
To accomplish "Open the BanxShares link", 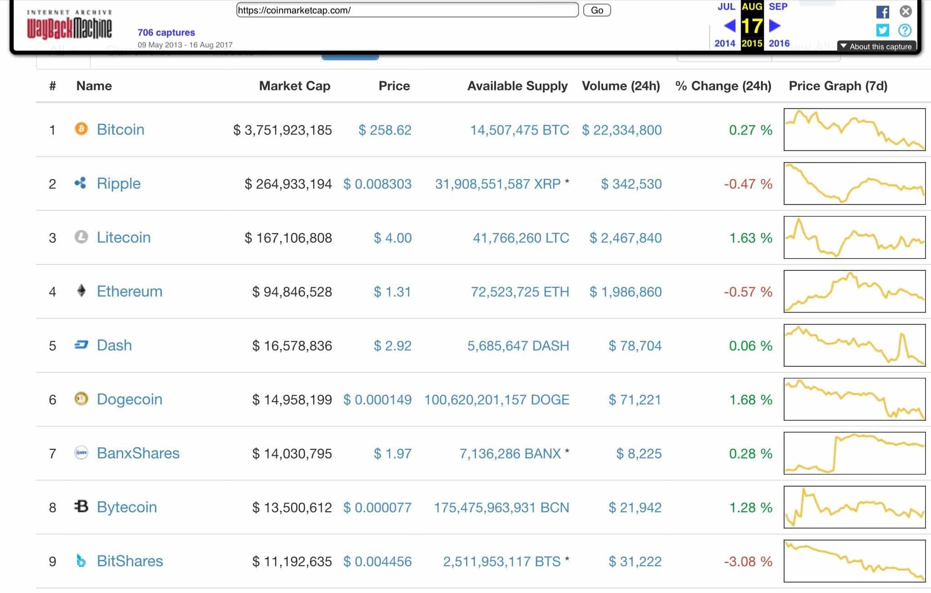I will click(x=138, y=453).
